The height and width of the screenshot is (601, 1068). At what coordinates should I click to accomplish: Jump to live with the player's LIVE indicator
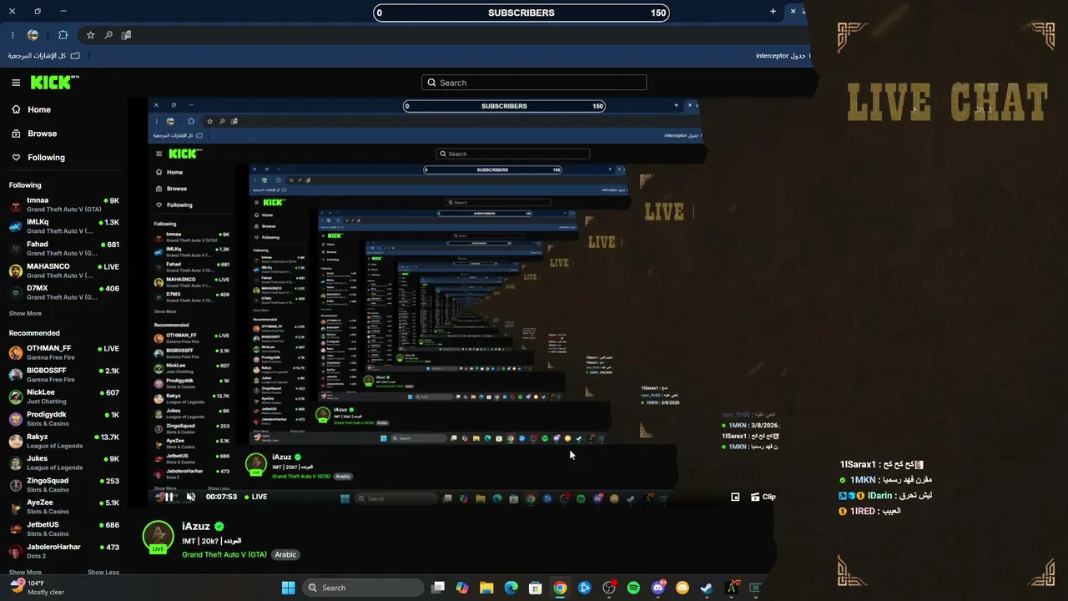(255, 497)
